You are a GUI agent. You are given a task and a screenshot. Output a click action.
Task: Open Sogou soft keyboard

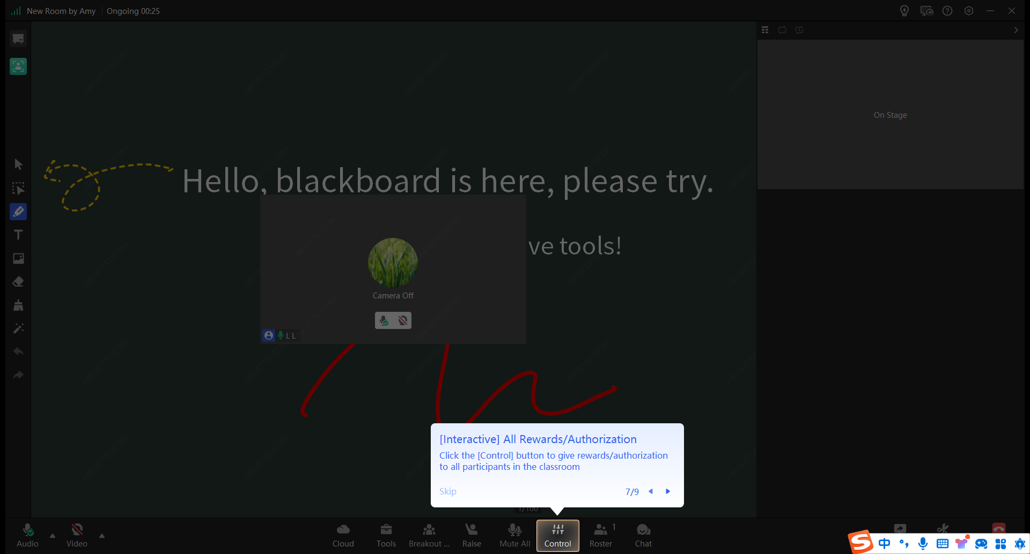943,544
